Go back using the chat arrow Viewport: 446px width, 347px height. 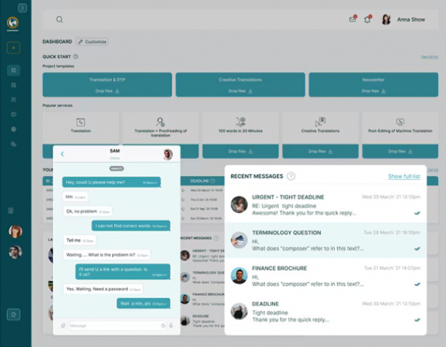click(x=63, y=154)
